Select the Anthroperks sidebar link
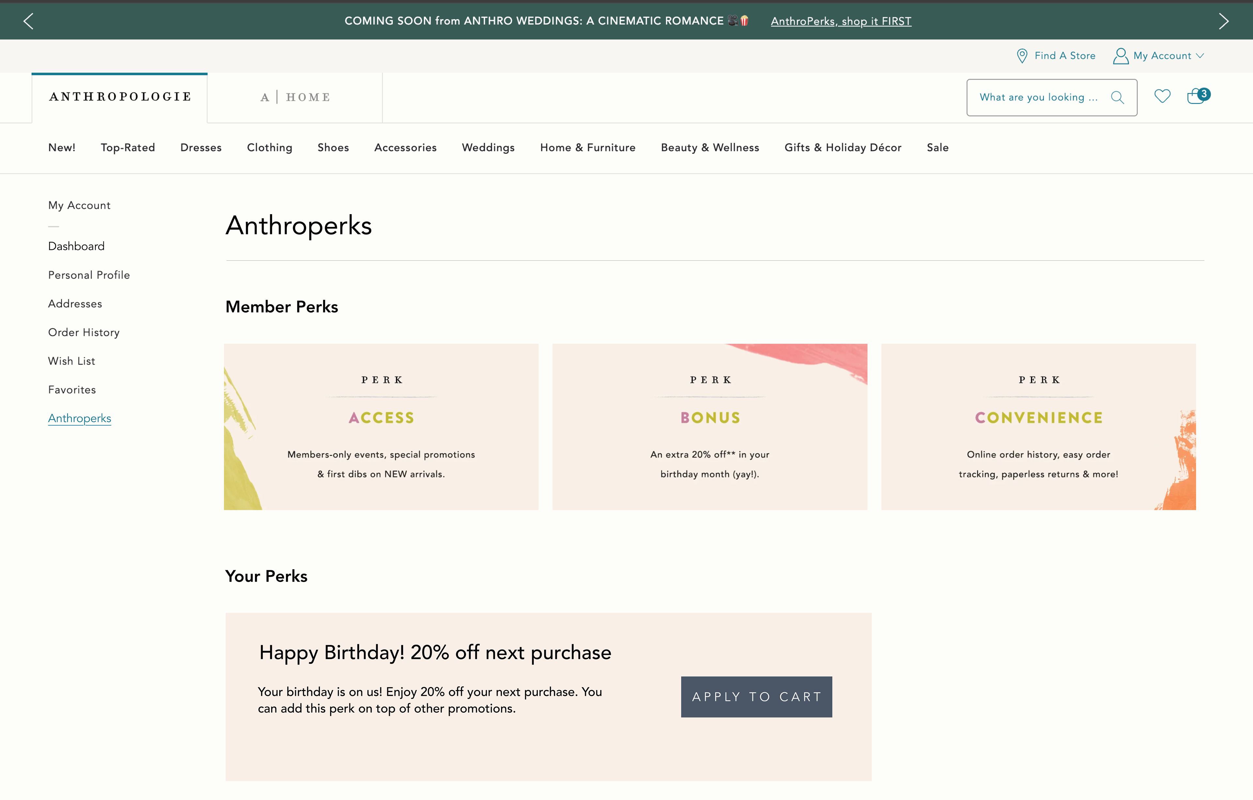Image resolution: width=1253 pixels, height=800 pixels. click(80, 418)
